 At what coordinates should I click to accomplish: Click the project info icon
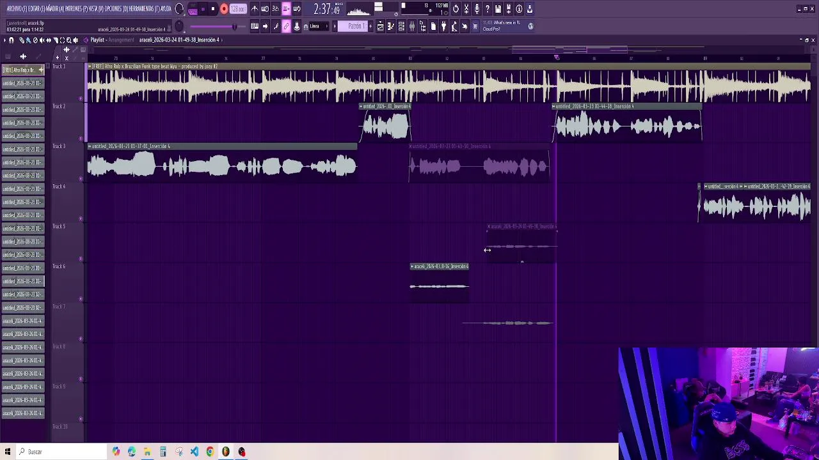click(519, 9)
